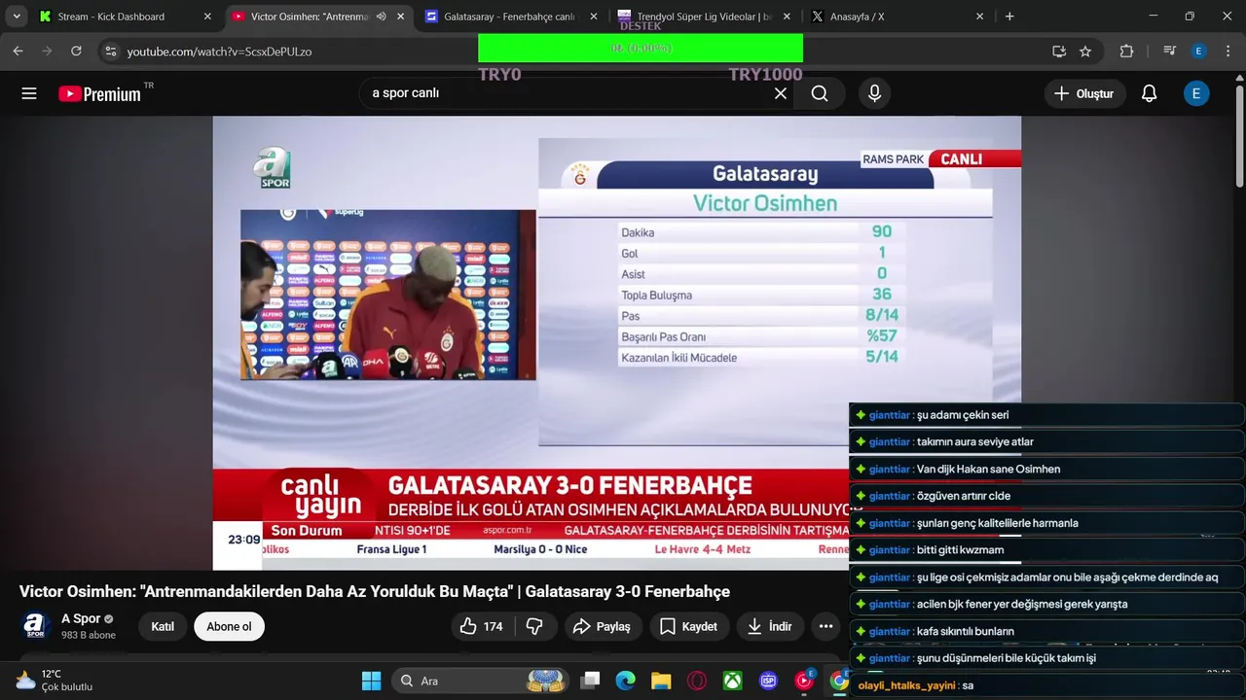
Task: Click the 983 B abone subscriber count
Action: 89,635
